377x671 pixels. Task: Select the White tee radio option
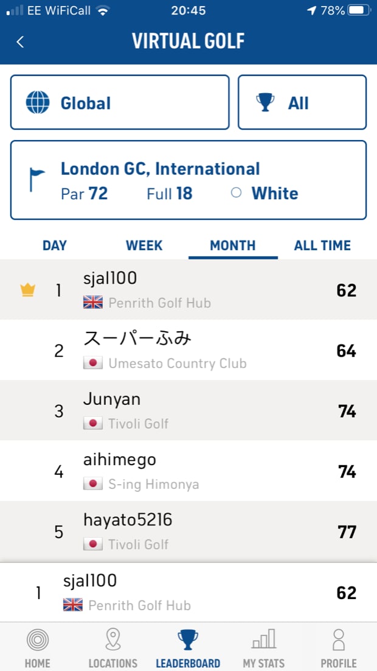point(237,193)
